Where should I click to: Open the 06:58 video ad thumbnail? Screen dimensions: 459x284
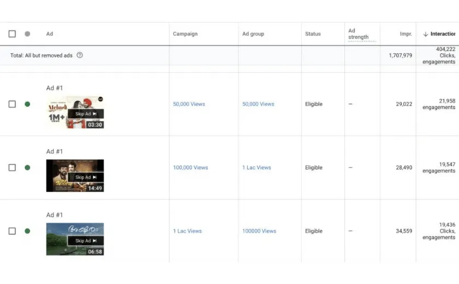point(75,239)
